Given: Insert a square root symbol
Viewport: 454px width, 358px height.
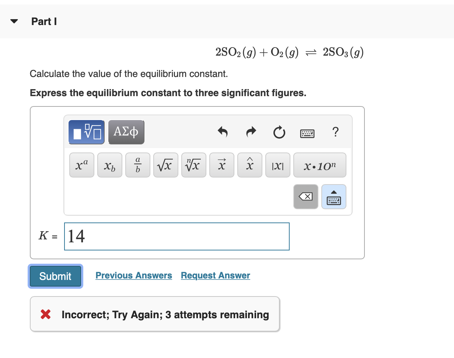Looking at the screenshot, I should click(165, 165).
